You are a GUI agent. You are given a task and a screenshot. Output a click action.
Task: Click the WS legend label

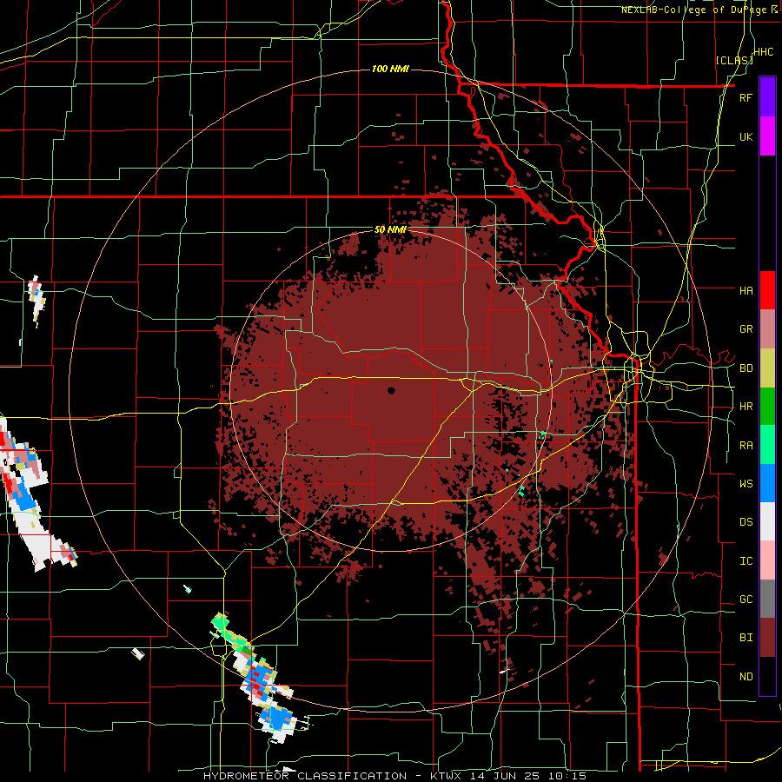[x=746, y=483]
